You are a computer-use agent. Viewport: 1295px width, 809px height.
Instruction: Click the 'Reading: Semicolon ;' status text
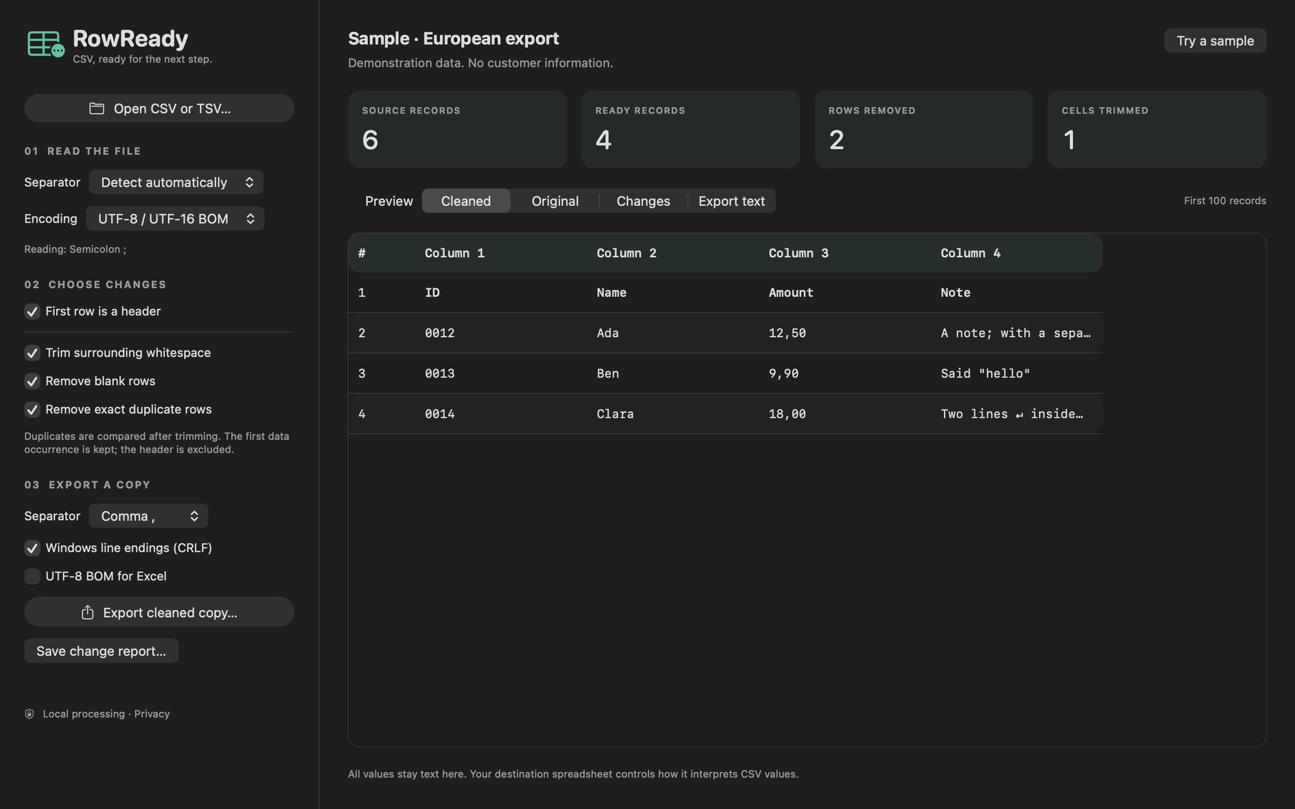[x=75, y=249]
